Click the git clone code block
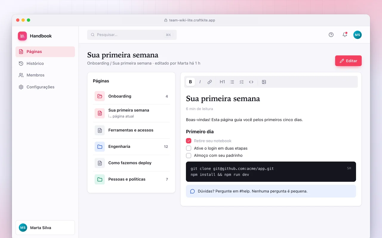Screen dimensions: 382x238 (x=271, y=172)
